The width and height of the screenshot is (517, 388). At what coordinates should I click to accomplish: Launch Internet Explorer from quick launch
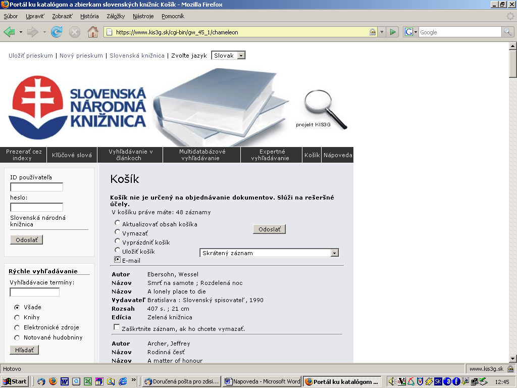(123, 381)
